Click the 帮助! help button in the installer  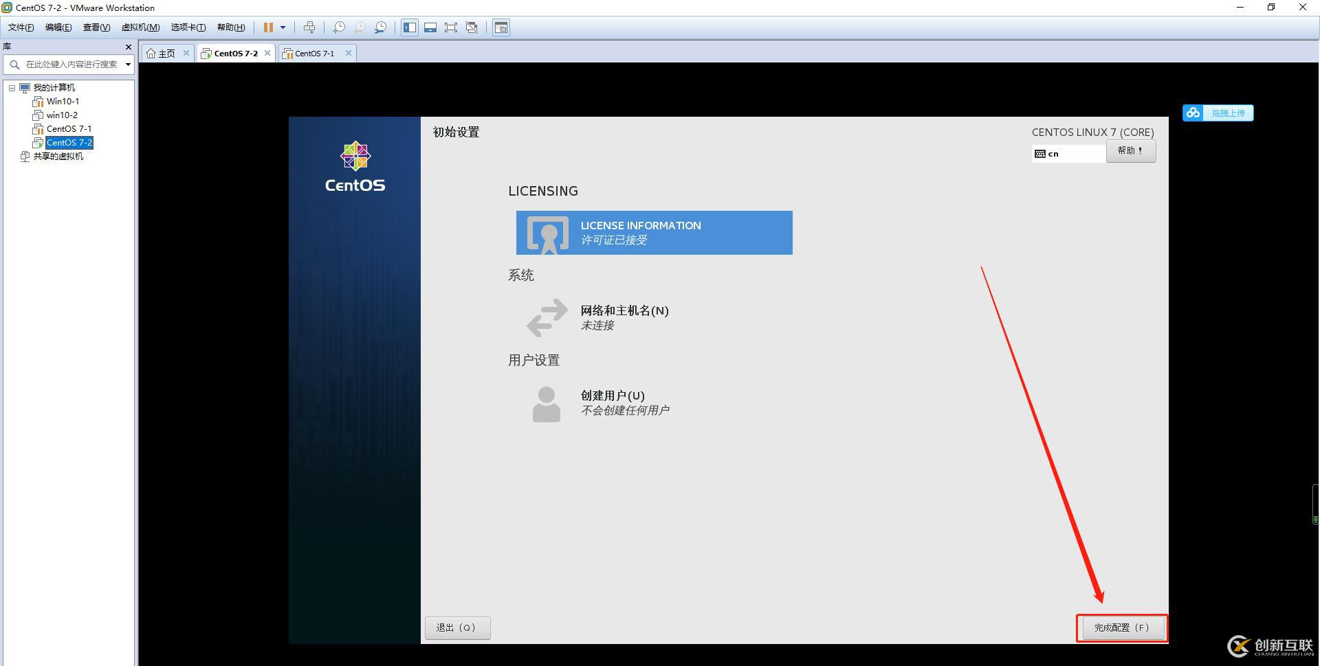[1131, 151]
